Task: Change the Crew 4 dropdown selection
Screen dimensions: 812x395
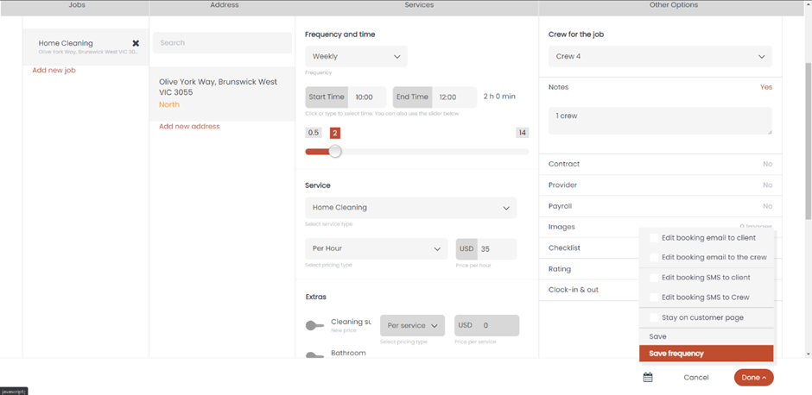Action: coord(660,57)
